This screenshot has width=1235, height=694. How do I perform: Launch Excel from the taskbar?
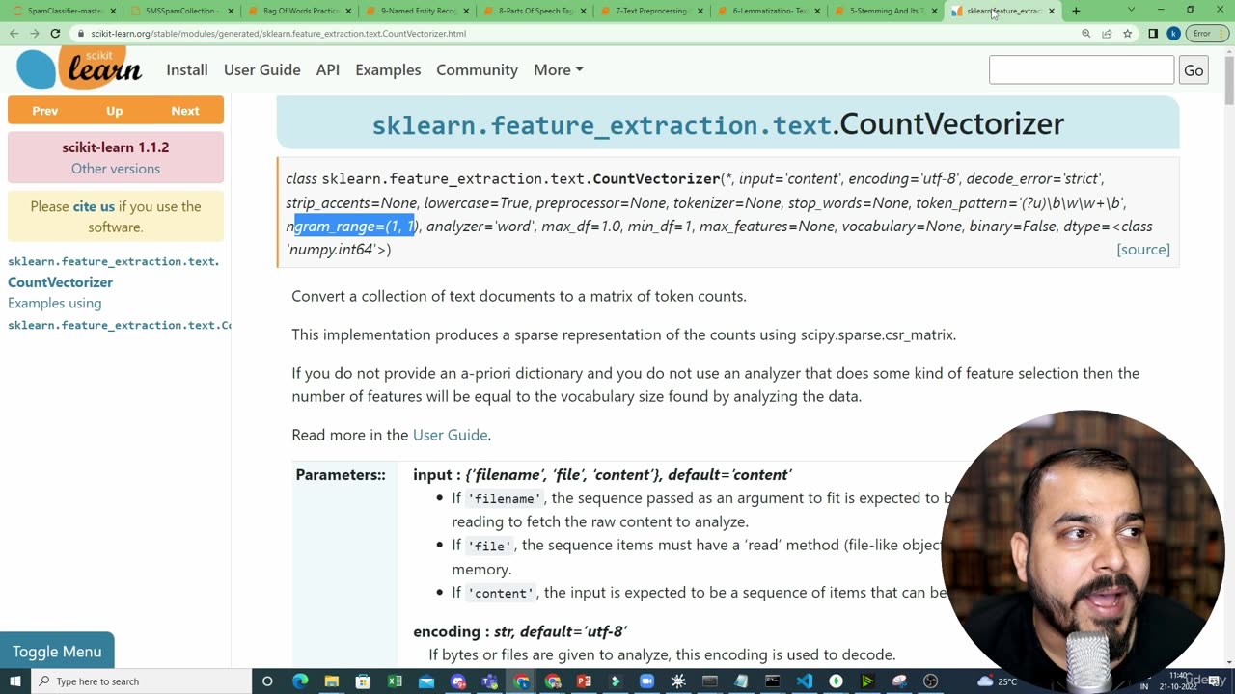[x=395, y=681]
